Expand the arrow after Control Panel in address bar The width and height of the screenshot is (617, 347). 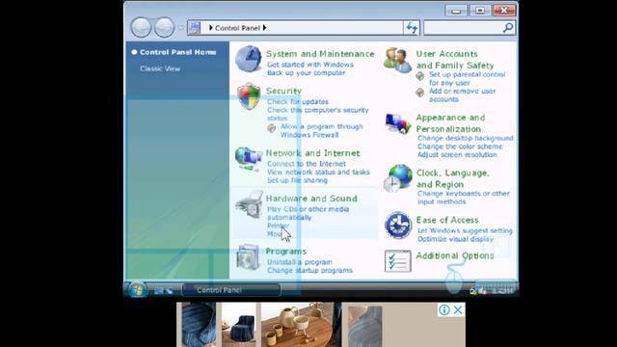click(264, 28)
